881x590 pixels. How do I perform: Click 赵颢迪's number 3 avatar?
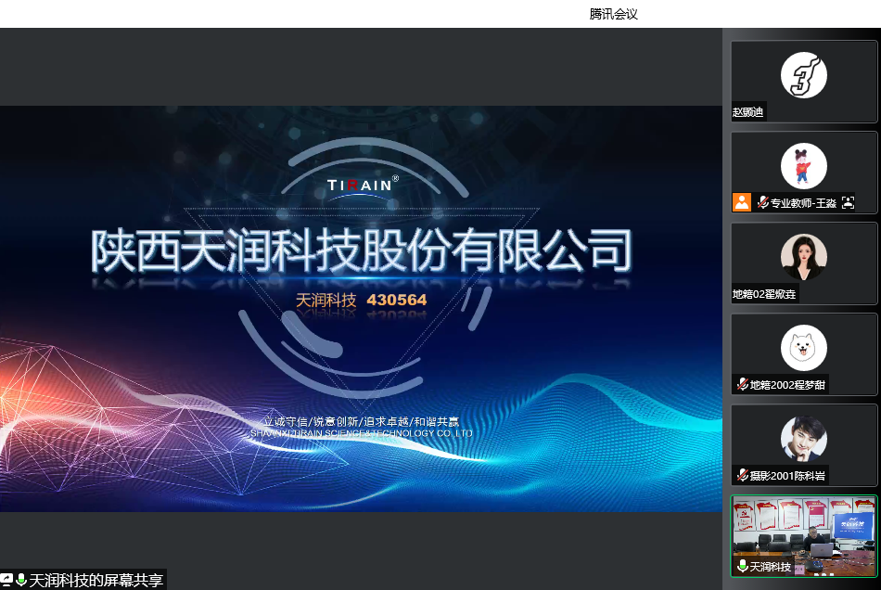803,74
